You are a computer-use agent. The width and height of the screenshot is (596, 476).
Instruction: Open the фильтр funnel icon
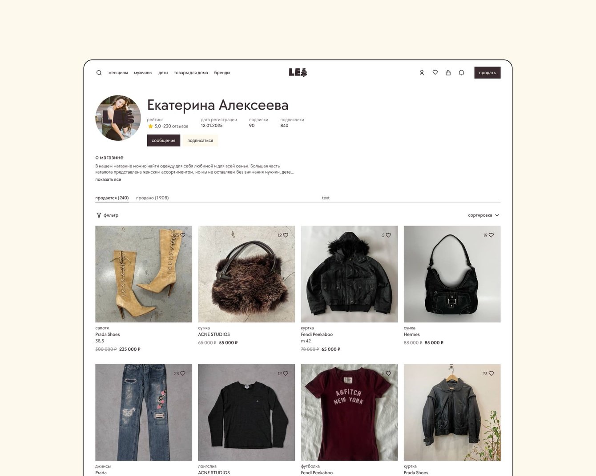click(99, 215)
